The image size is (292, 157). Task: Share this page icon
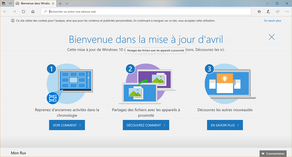[278, 12]
